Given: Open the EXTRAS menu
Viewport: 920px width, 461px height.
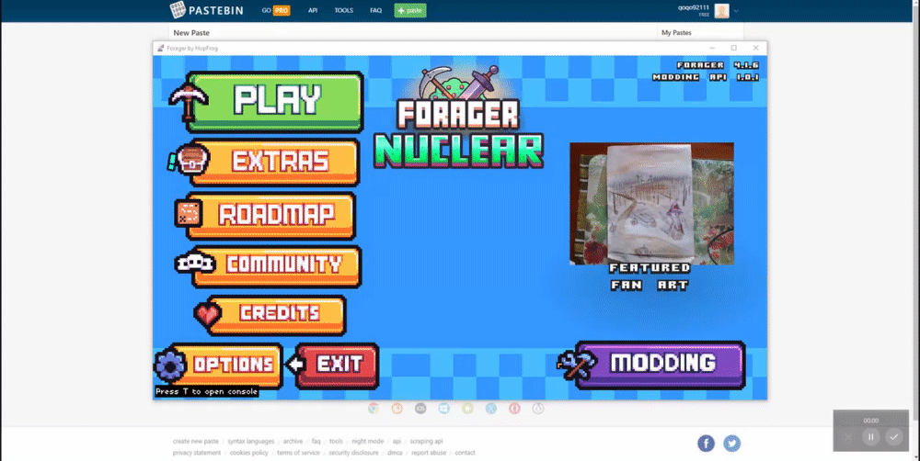Looking at the screenshot, I should [x=274, y=163].
